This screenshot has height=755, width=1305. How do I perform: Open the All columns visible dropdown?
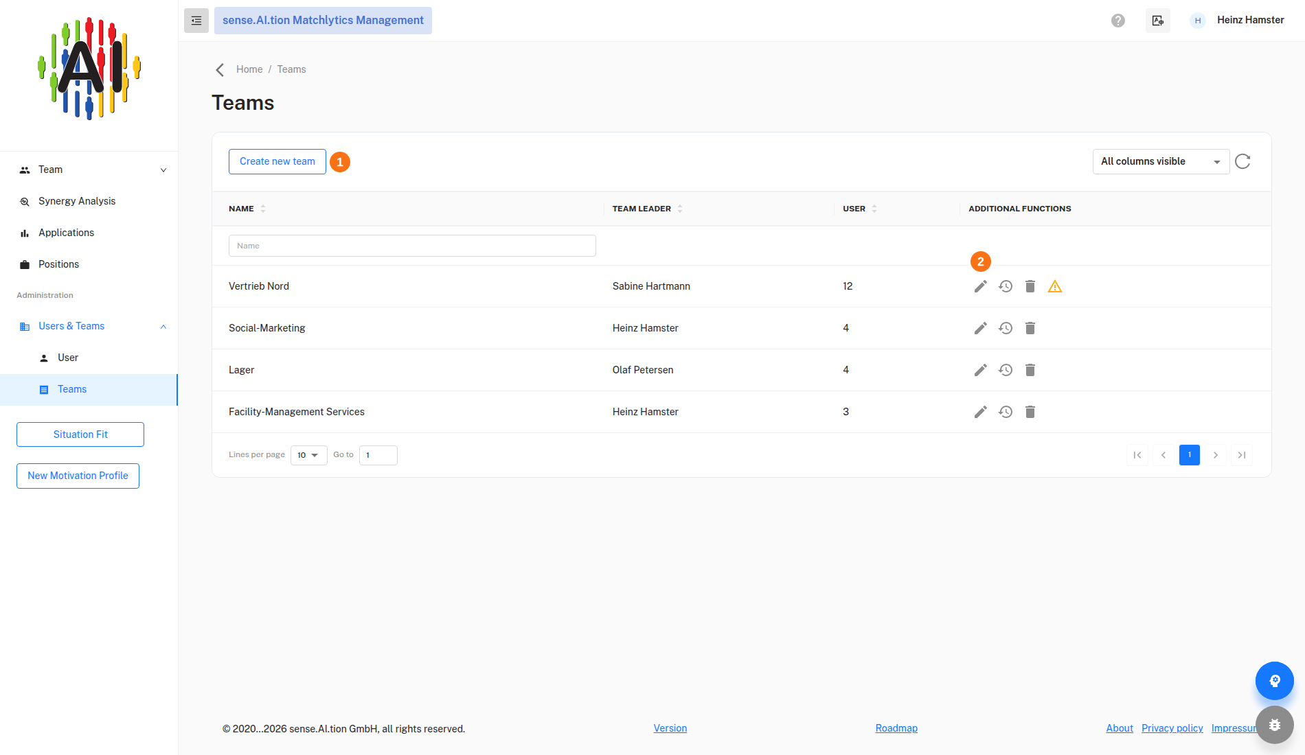tap(1161, 161)
